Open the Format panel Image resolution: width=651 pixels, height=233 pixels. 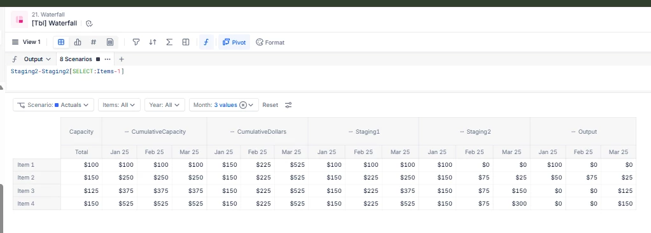pyautogui.click(x=270, y=42)
